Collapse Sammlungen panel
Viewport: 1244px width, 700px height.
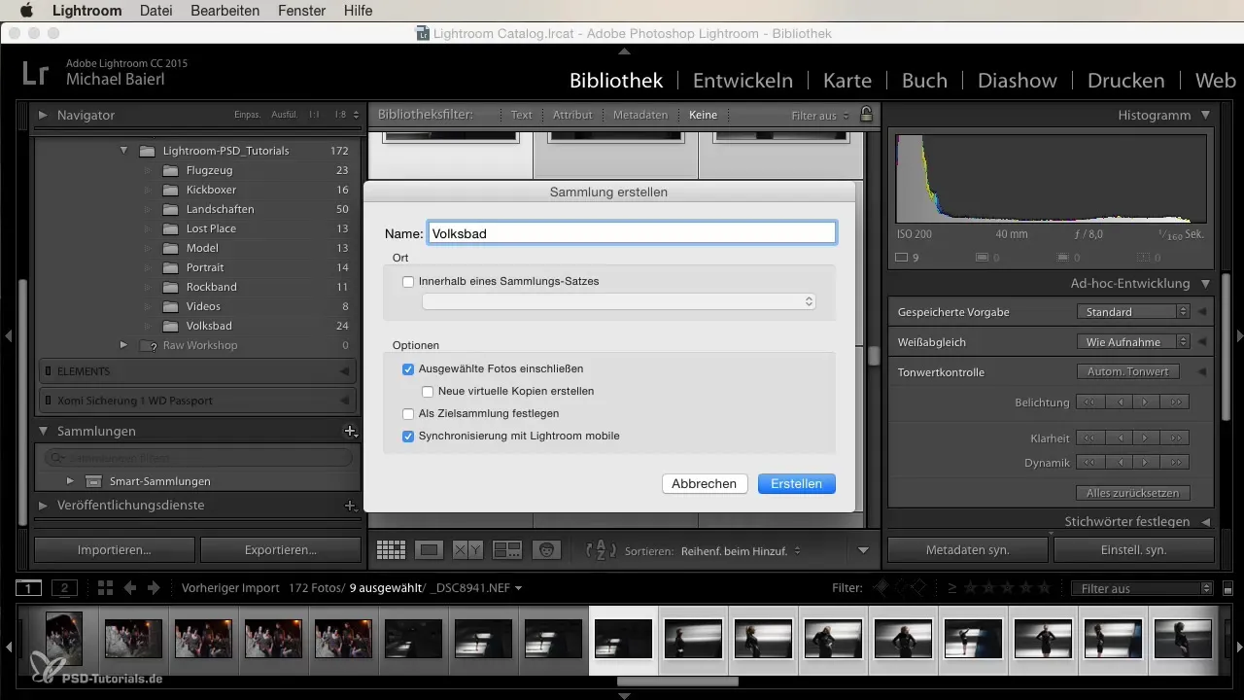pyautogui.click(x=43, y=431)
